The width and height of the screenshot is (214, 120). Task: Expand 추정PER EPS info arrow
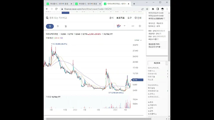(x=160, y=34)
